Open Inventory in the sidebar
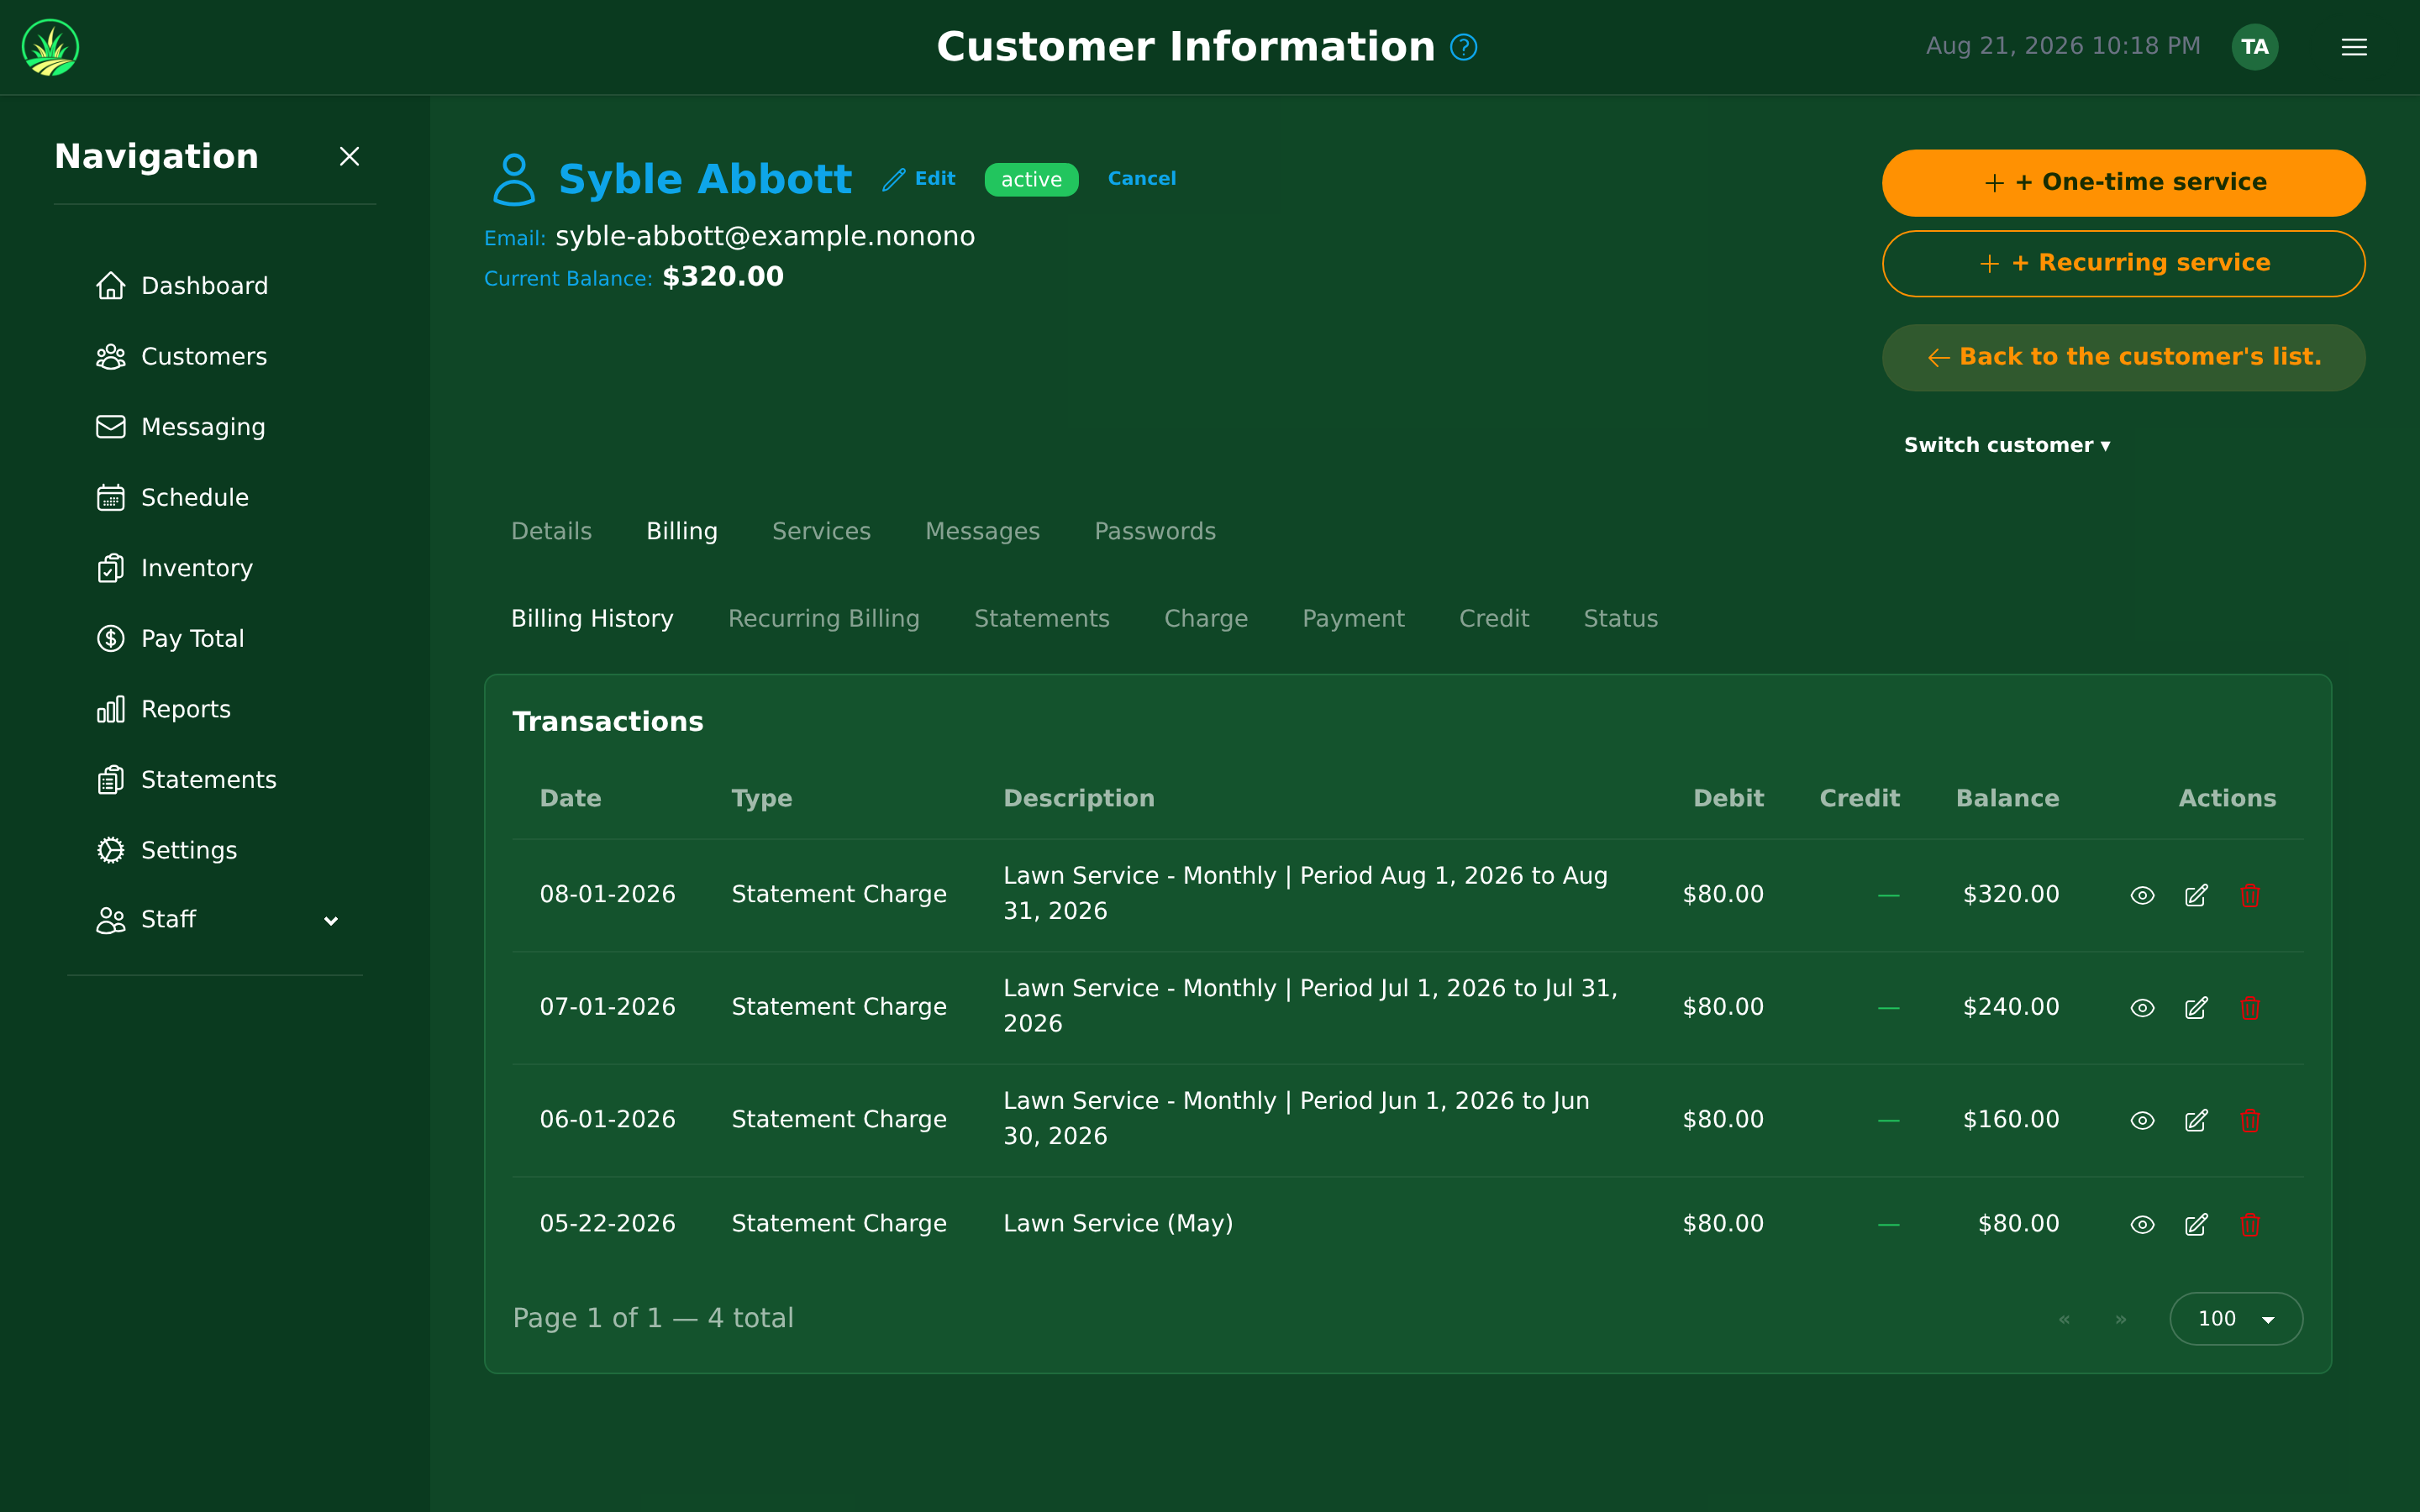 click(x=174, y=568)
